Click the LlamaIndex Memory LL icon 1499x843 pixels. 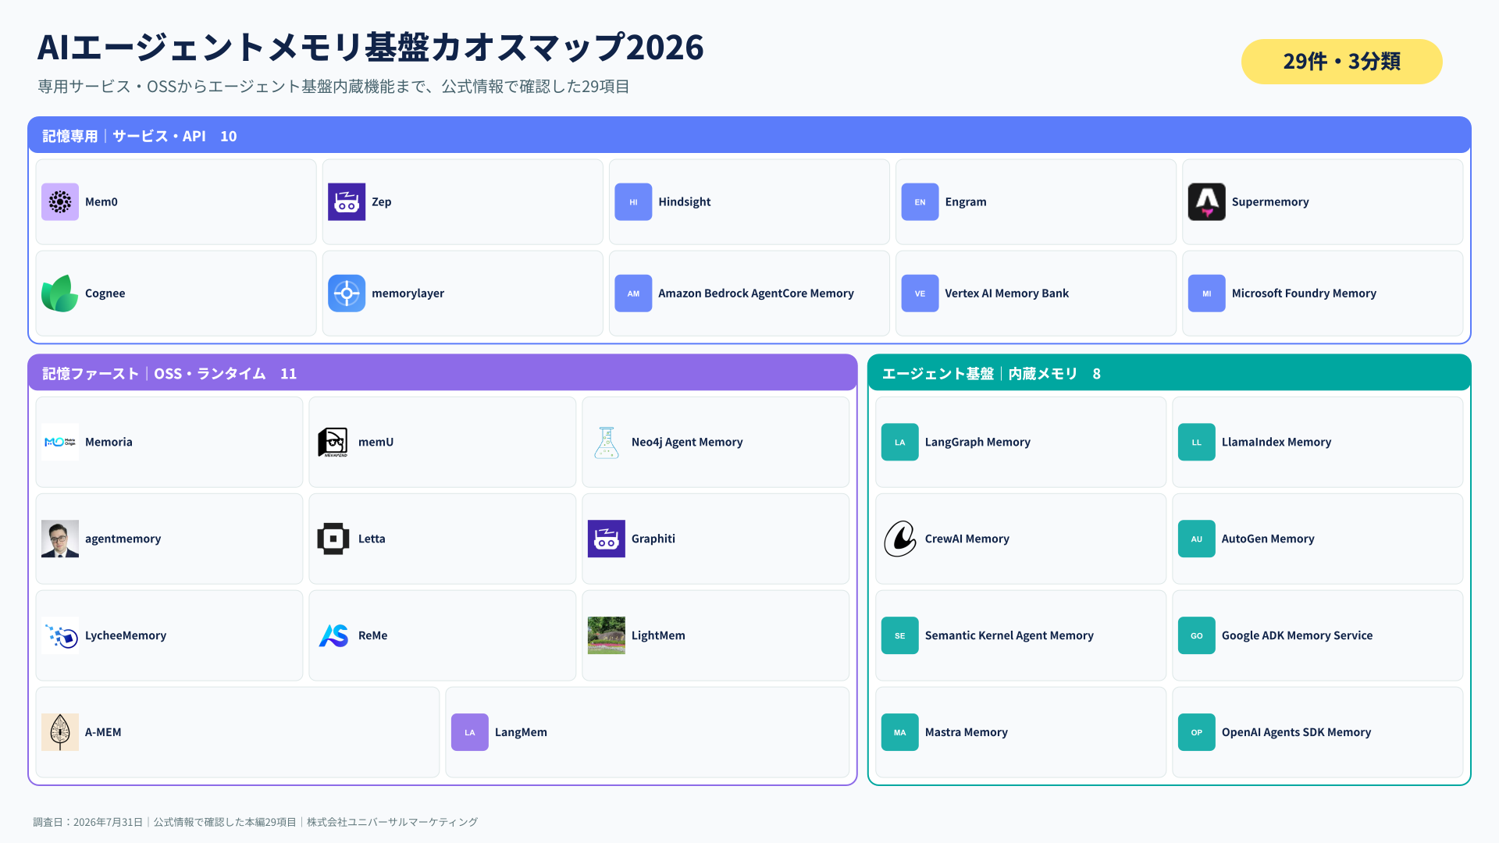(1197, 442)
